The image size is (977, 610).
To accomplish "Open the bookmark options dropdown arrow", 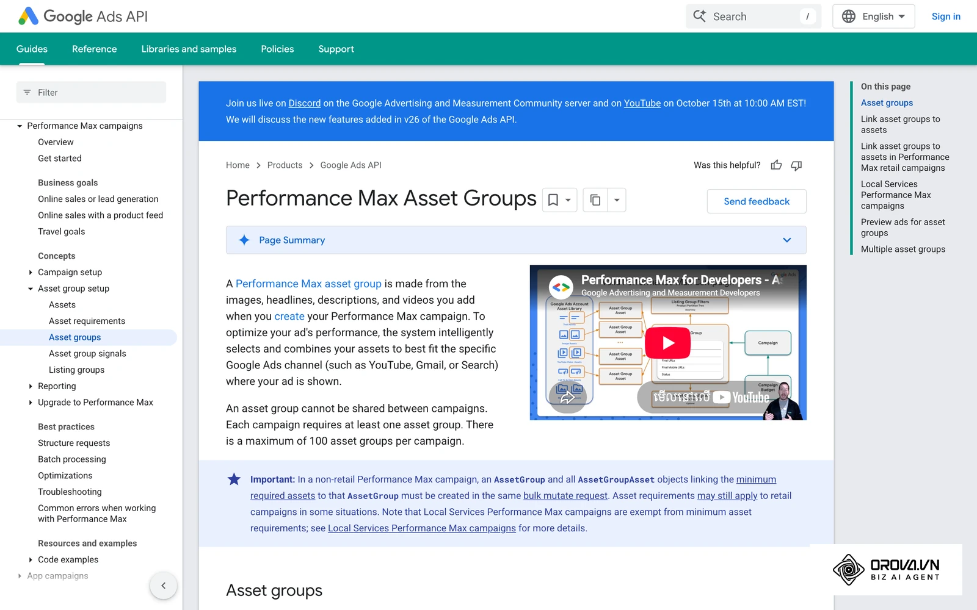I will pyautogui.click(x=568, y=200).
